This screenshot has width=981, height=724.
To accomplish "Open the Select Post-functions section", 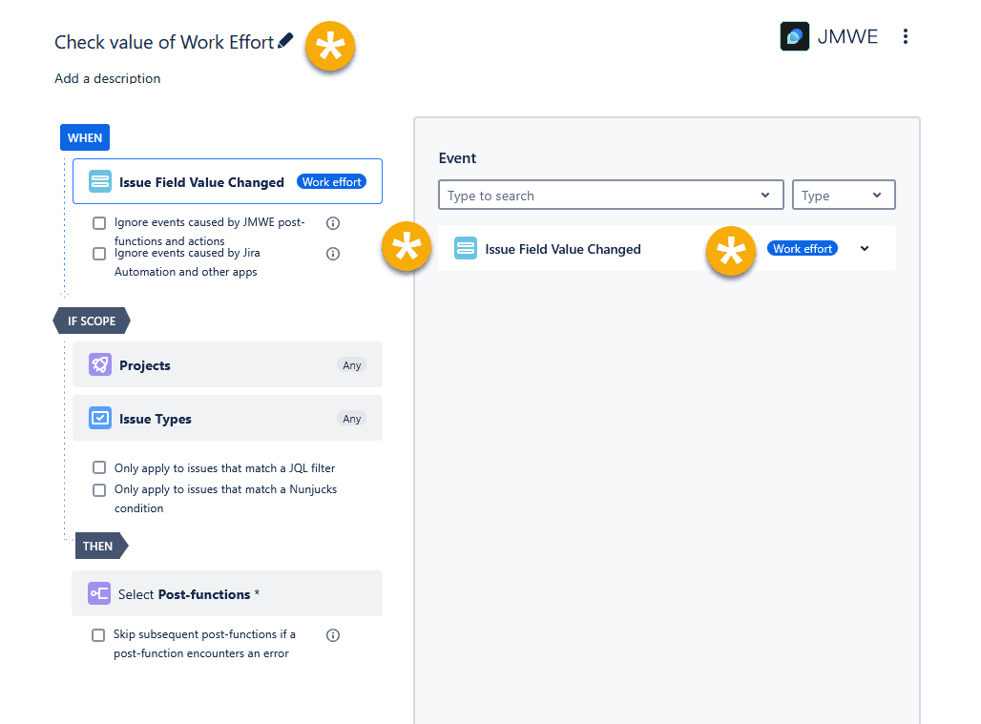I will point(227,594).
